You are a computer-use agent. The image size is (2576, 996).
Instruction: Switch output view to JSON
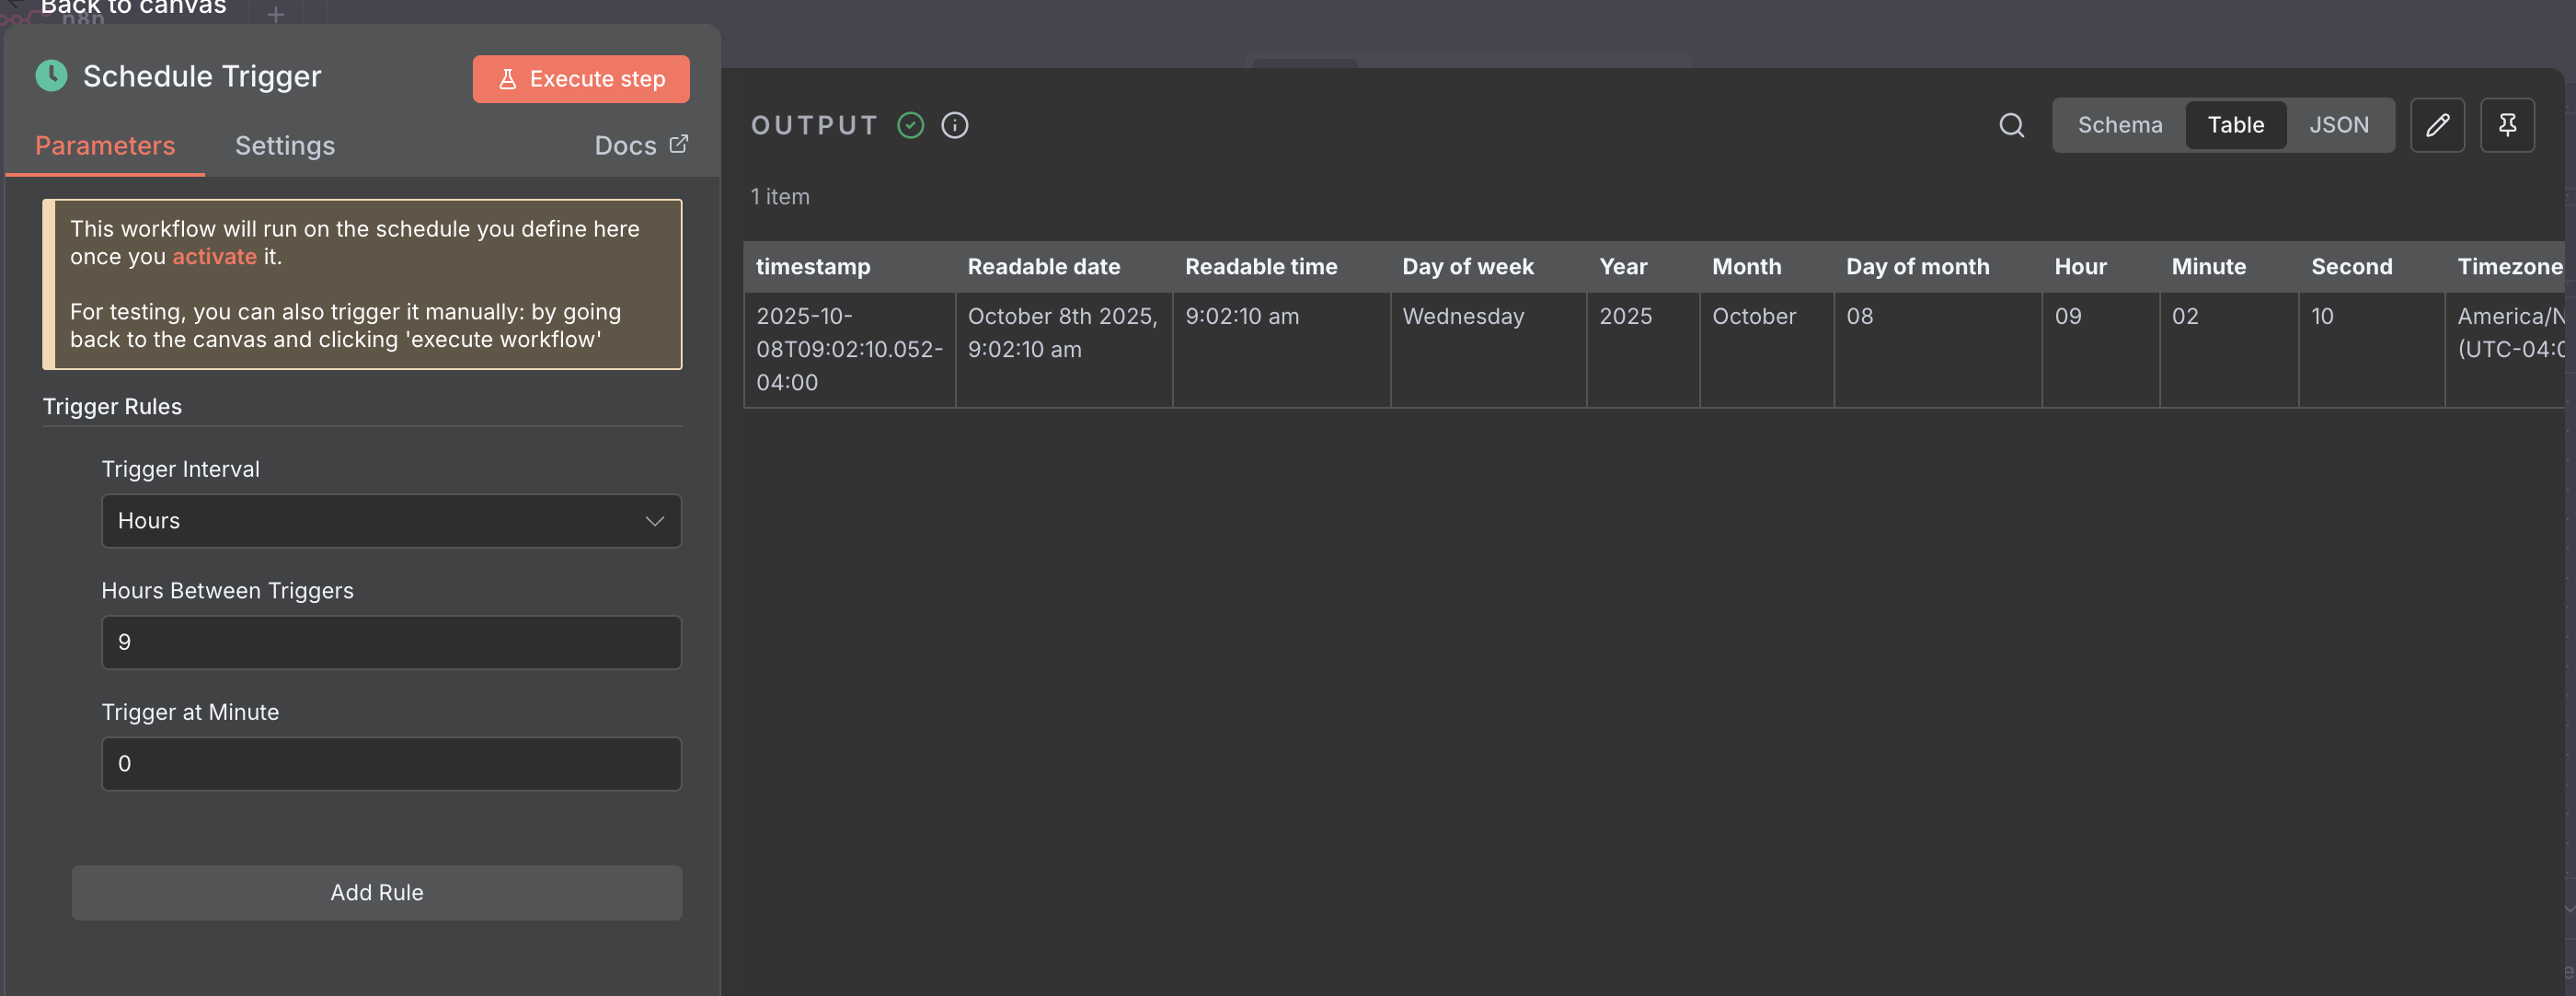coord(2338,125)
